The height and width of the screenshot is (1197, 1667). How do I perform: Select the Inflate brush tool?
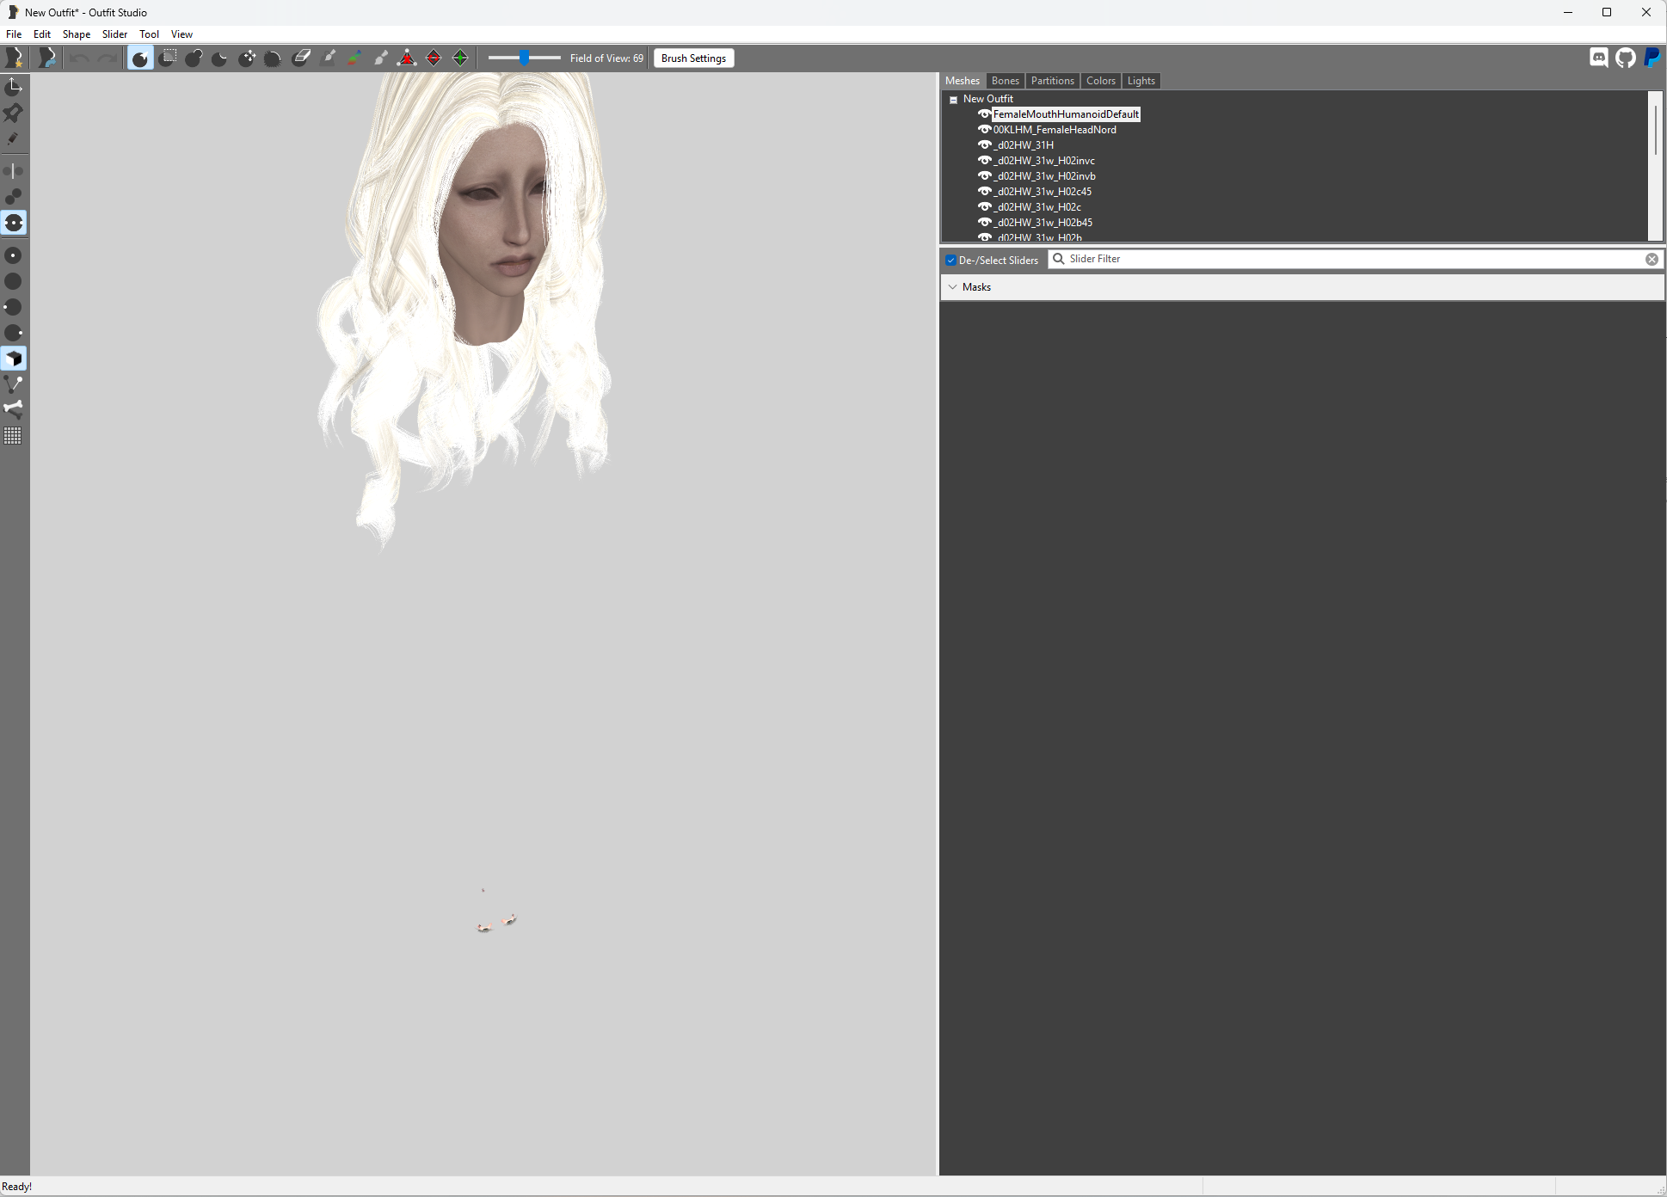pyautogui.click(x=194, y=58)
